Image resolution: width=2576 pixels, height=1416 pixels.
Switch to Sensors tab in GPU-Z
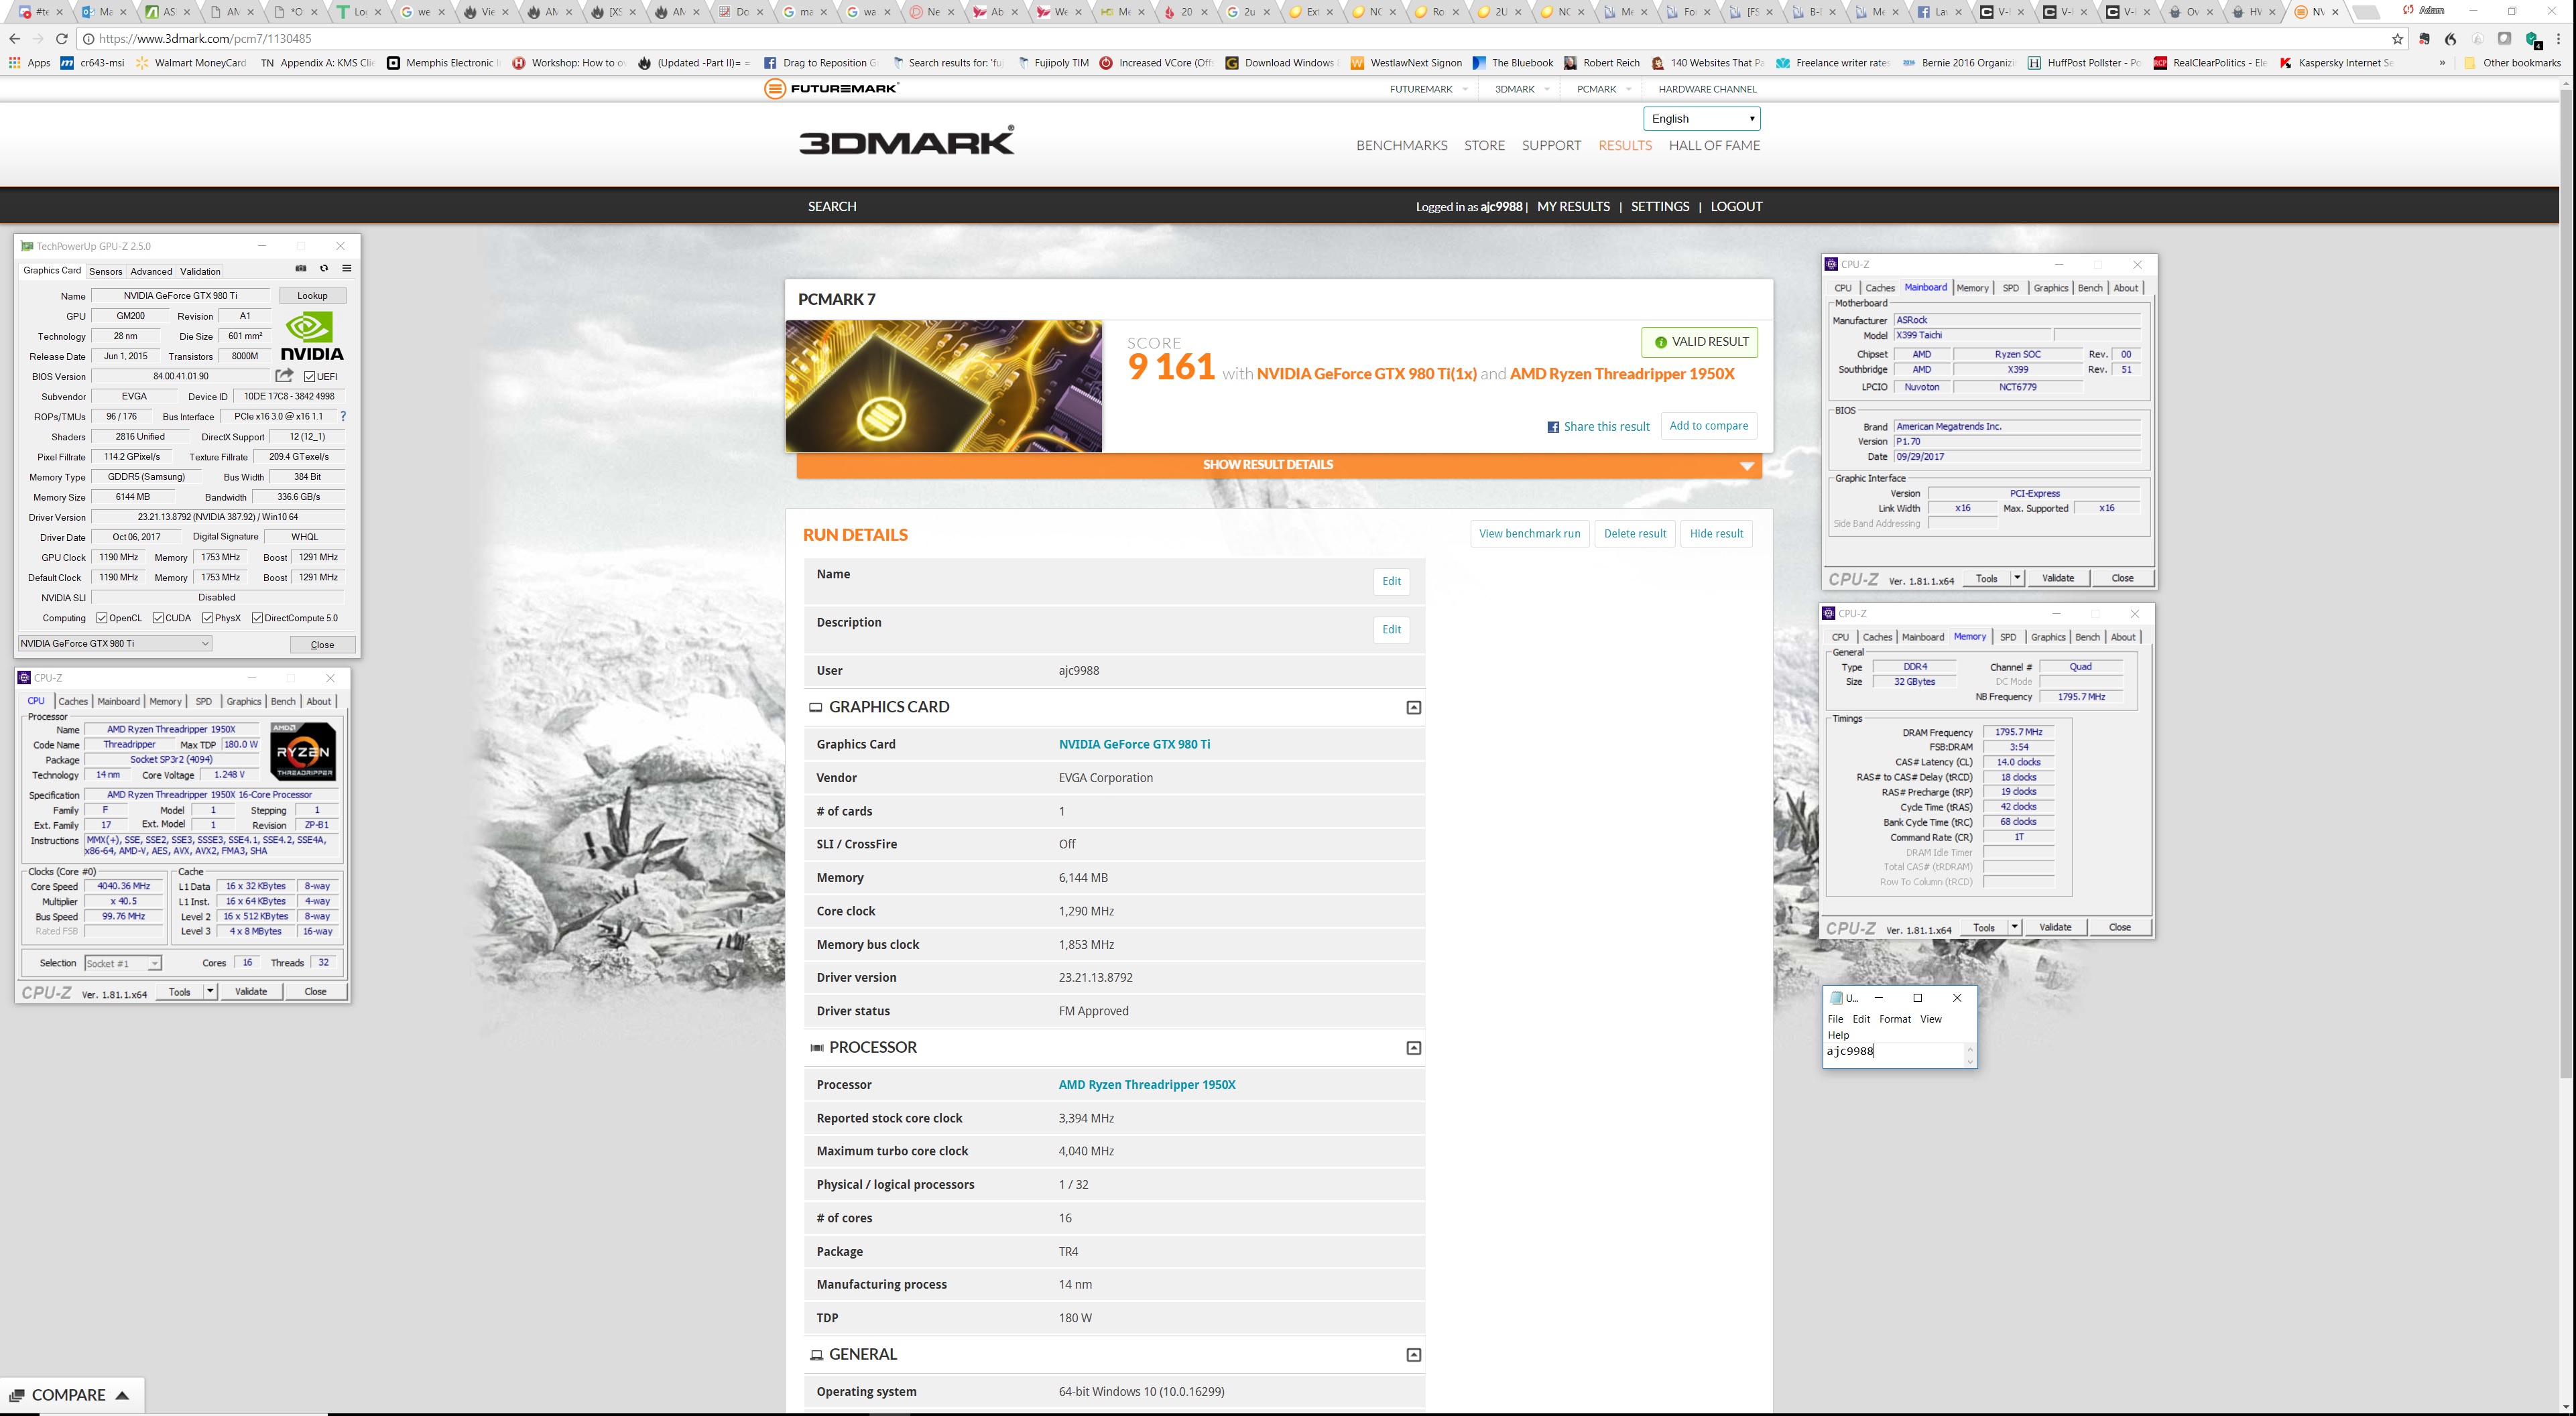(x=105, y=271)
